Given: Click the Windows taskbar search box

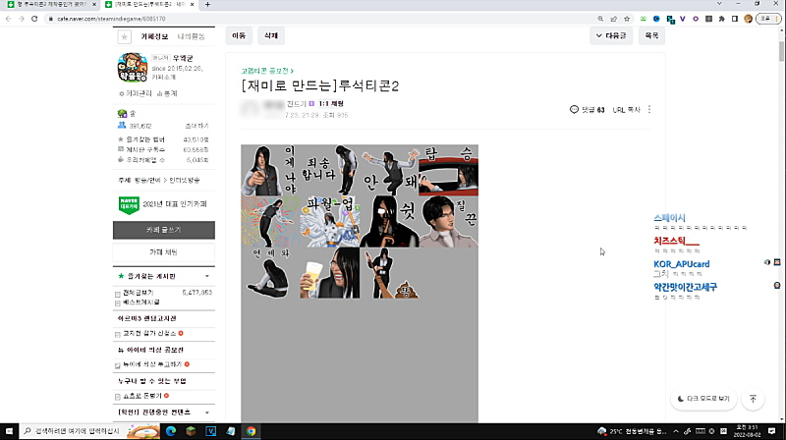Looking at the screenshot, I should (89, 431).
